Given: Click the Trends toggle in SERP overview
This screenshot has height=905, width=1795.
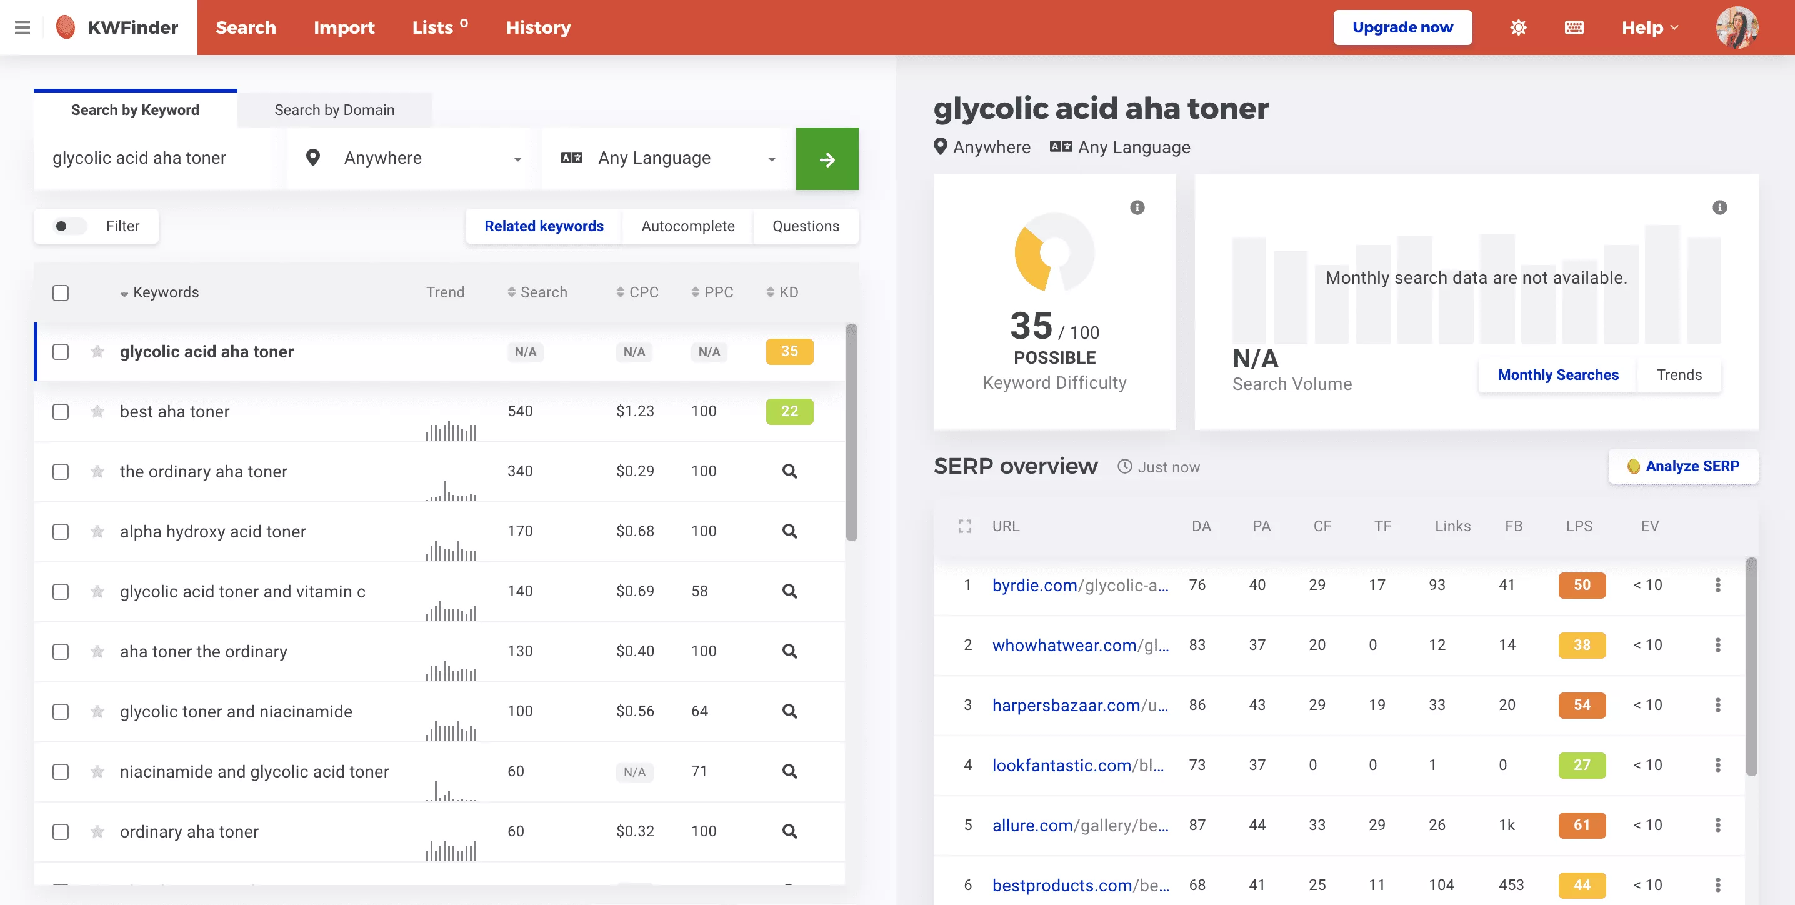Looking at the screenshot, I should pyautogui.click(x=1679, y=374).
